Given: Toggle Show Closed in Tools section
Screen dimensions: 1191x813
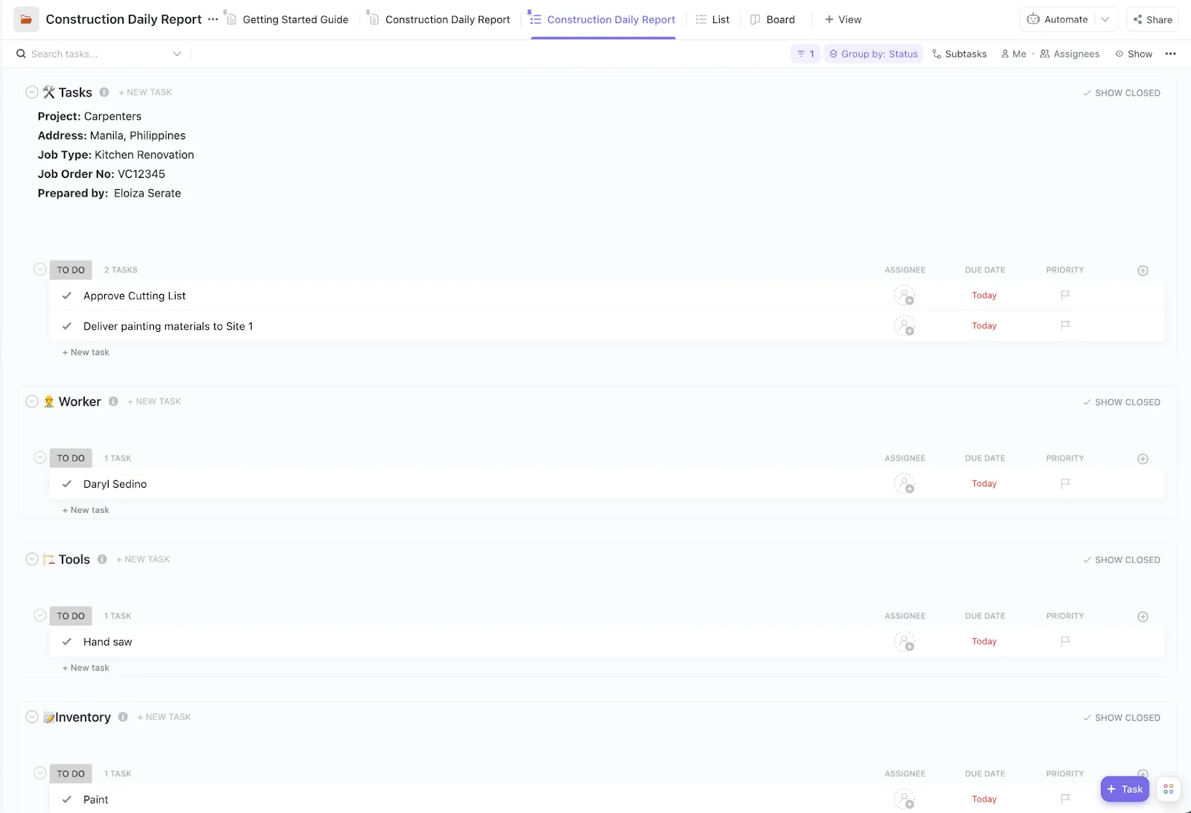Looking at the screenshot, I should pos(1122,560).
